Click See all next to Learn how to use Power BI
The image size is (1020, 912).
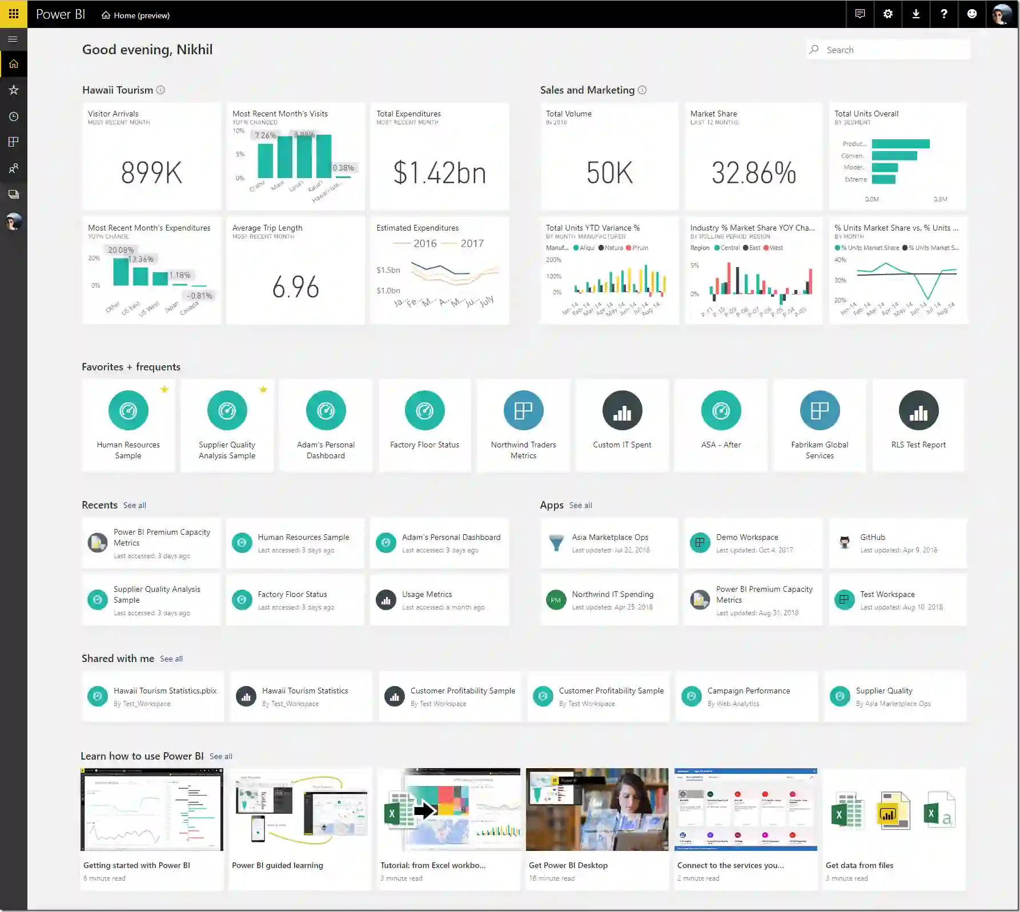coord(221,757)
